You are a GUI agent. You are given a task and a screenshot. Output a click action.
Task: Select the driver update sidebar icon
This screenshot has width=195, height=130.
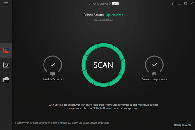[x=6, y=50]
